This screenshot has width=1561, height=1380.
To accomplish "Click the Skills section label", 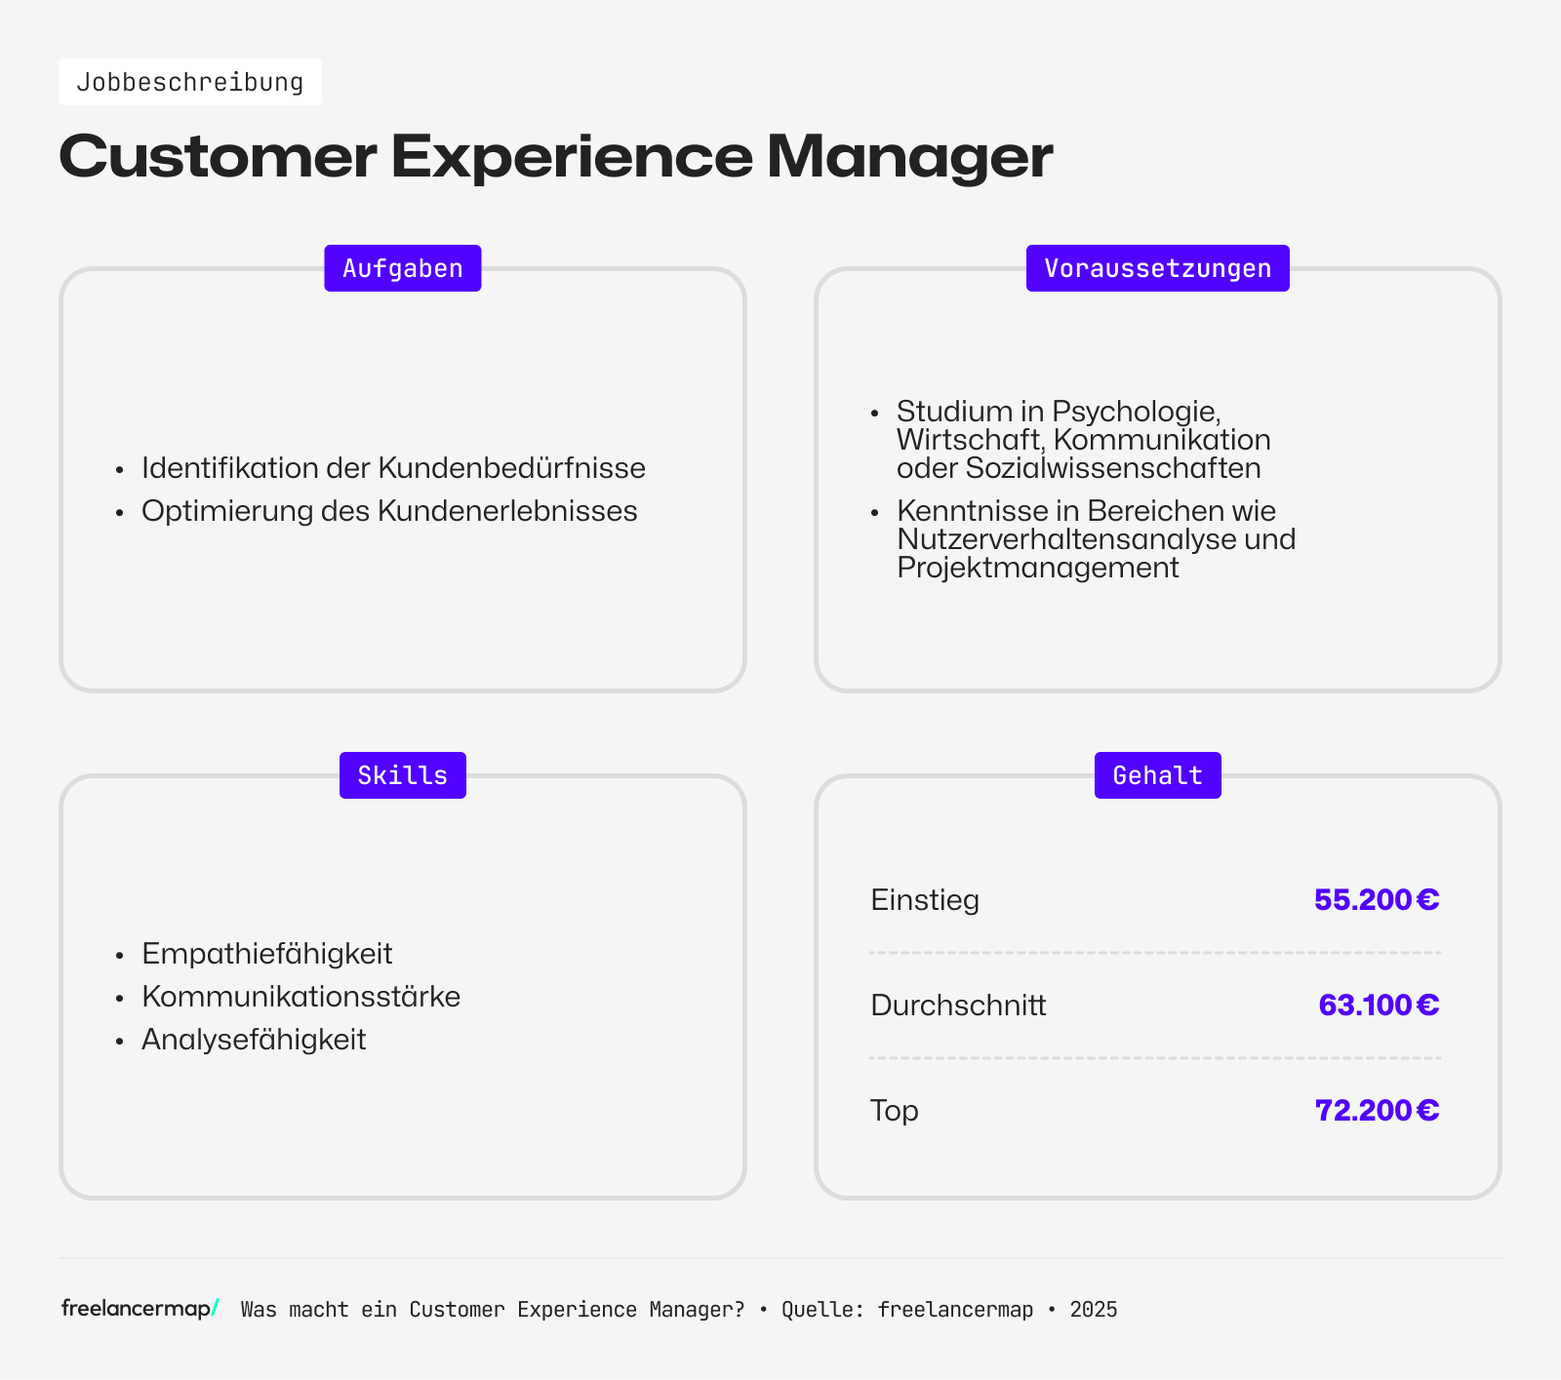I will pos(402,775).
